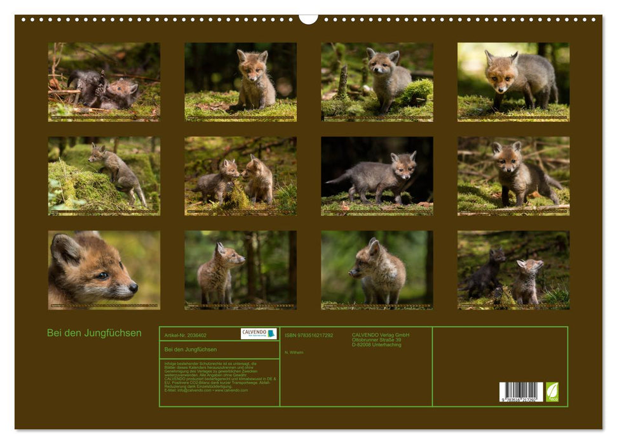The image size is (617, 444).
Task: Select the author name N. Wilhelm
Action: click(295, 352)
